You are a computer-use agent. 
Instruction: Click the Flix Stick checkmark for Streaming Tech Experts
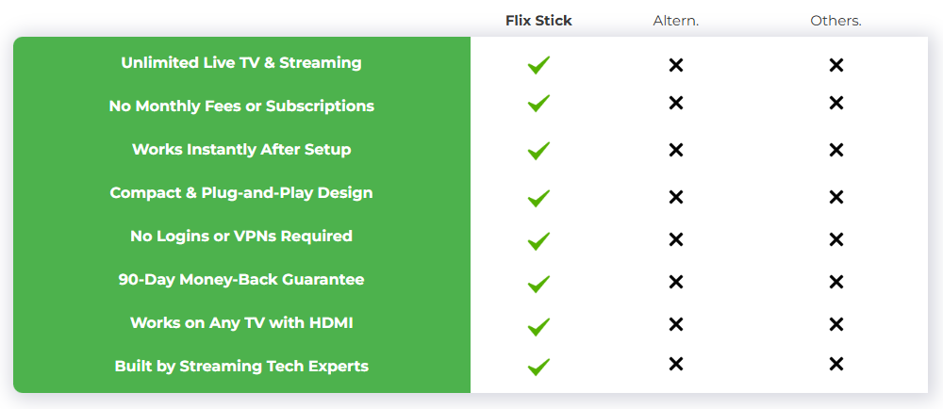(x=538, y=367)
